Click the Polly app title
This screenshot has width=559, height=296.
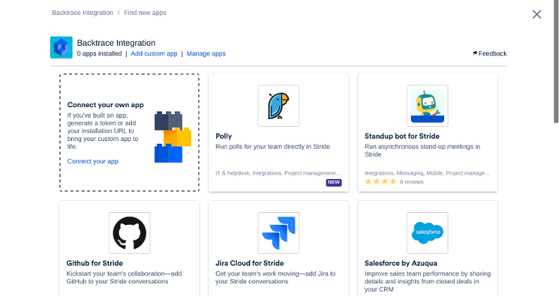[x=223, y=136]
